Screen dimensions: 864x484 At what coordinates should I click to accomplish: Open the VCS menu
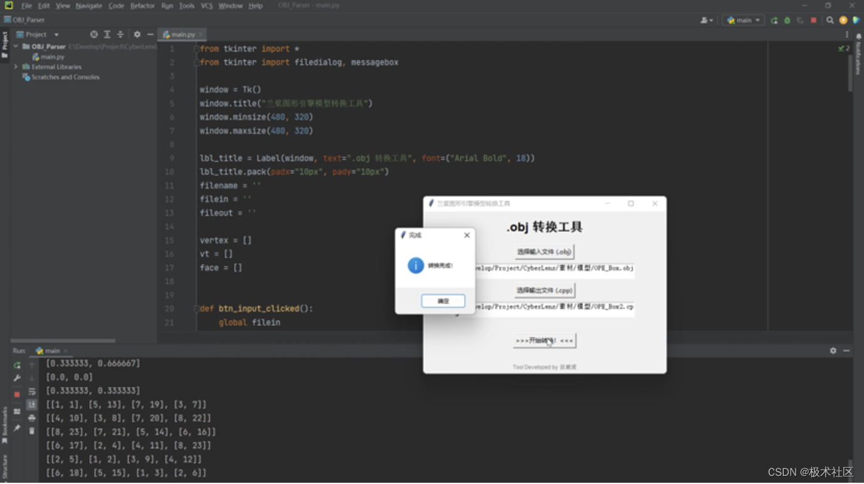[x=207, y=6]
